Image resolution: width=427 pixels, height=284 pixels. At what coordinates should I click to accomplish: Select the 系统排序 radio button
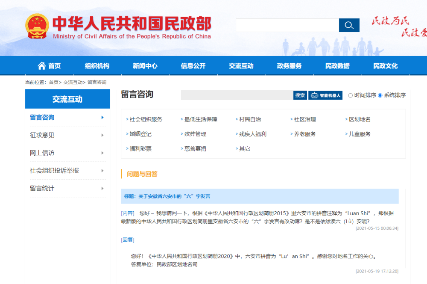380,95
